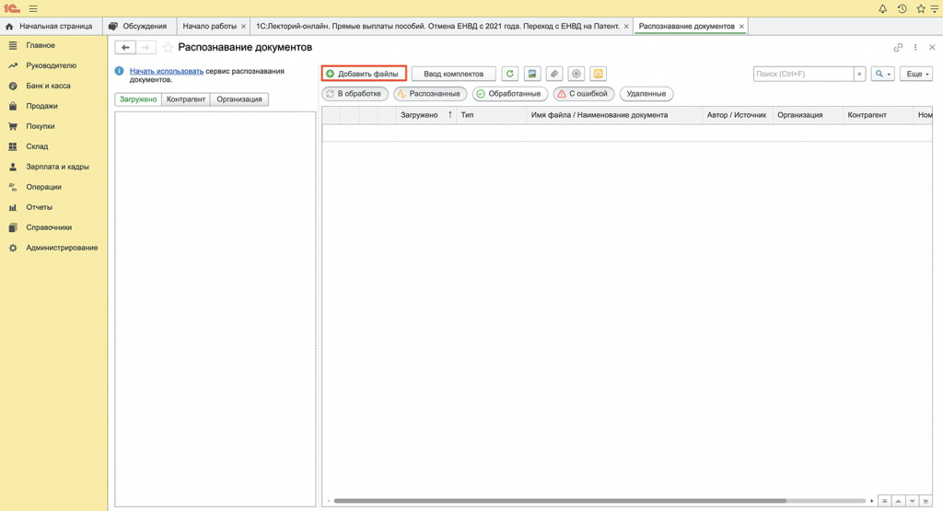
Task: Click the orange icon next to gear
Action: [598, 74]
